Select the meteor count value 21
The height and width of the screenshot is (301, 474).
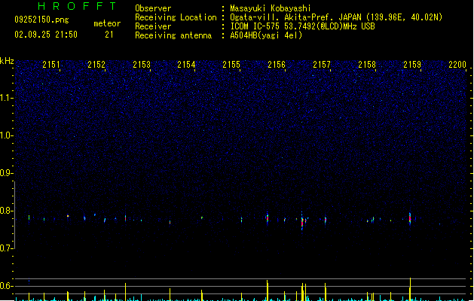coord(109,35)
